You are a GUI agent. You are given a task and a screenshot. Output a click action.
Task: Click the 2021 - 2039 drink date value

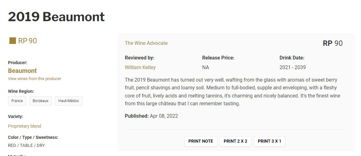click(x=293, y=67)
